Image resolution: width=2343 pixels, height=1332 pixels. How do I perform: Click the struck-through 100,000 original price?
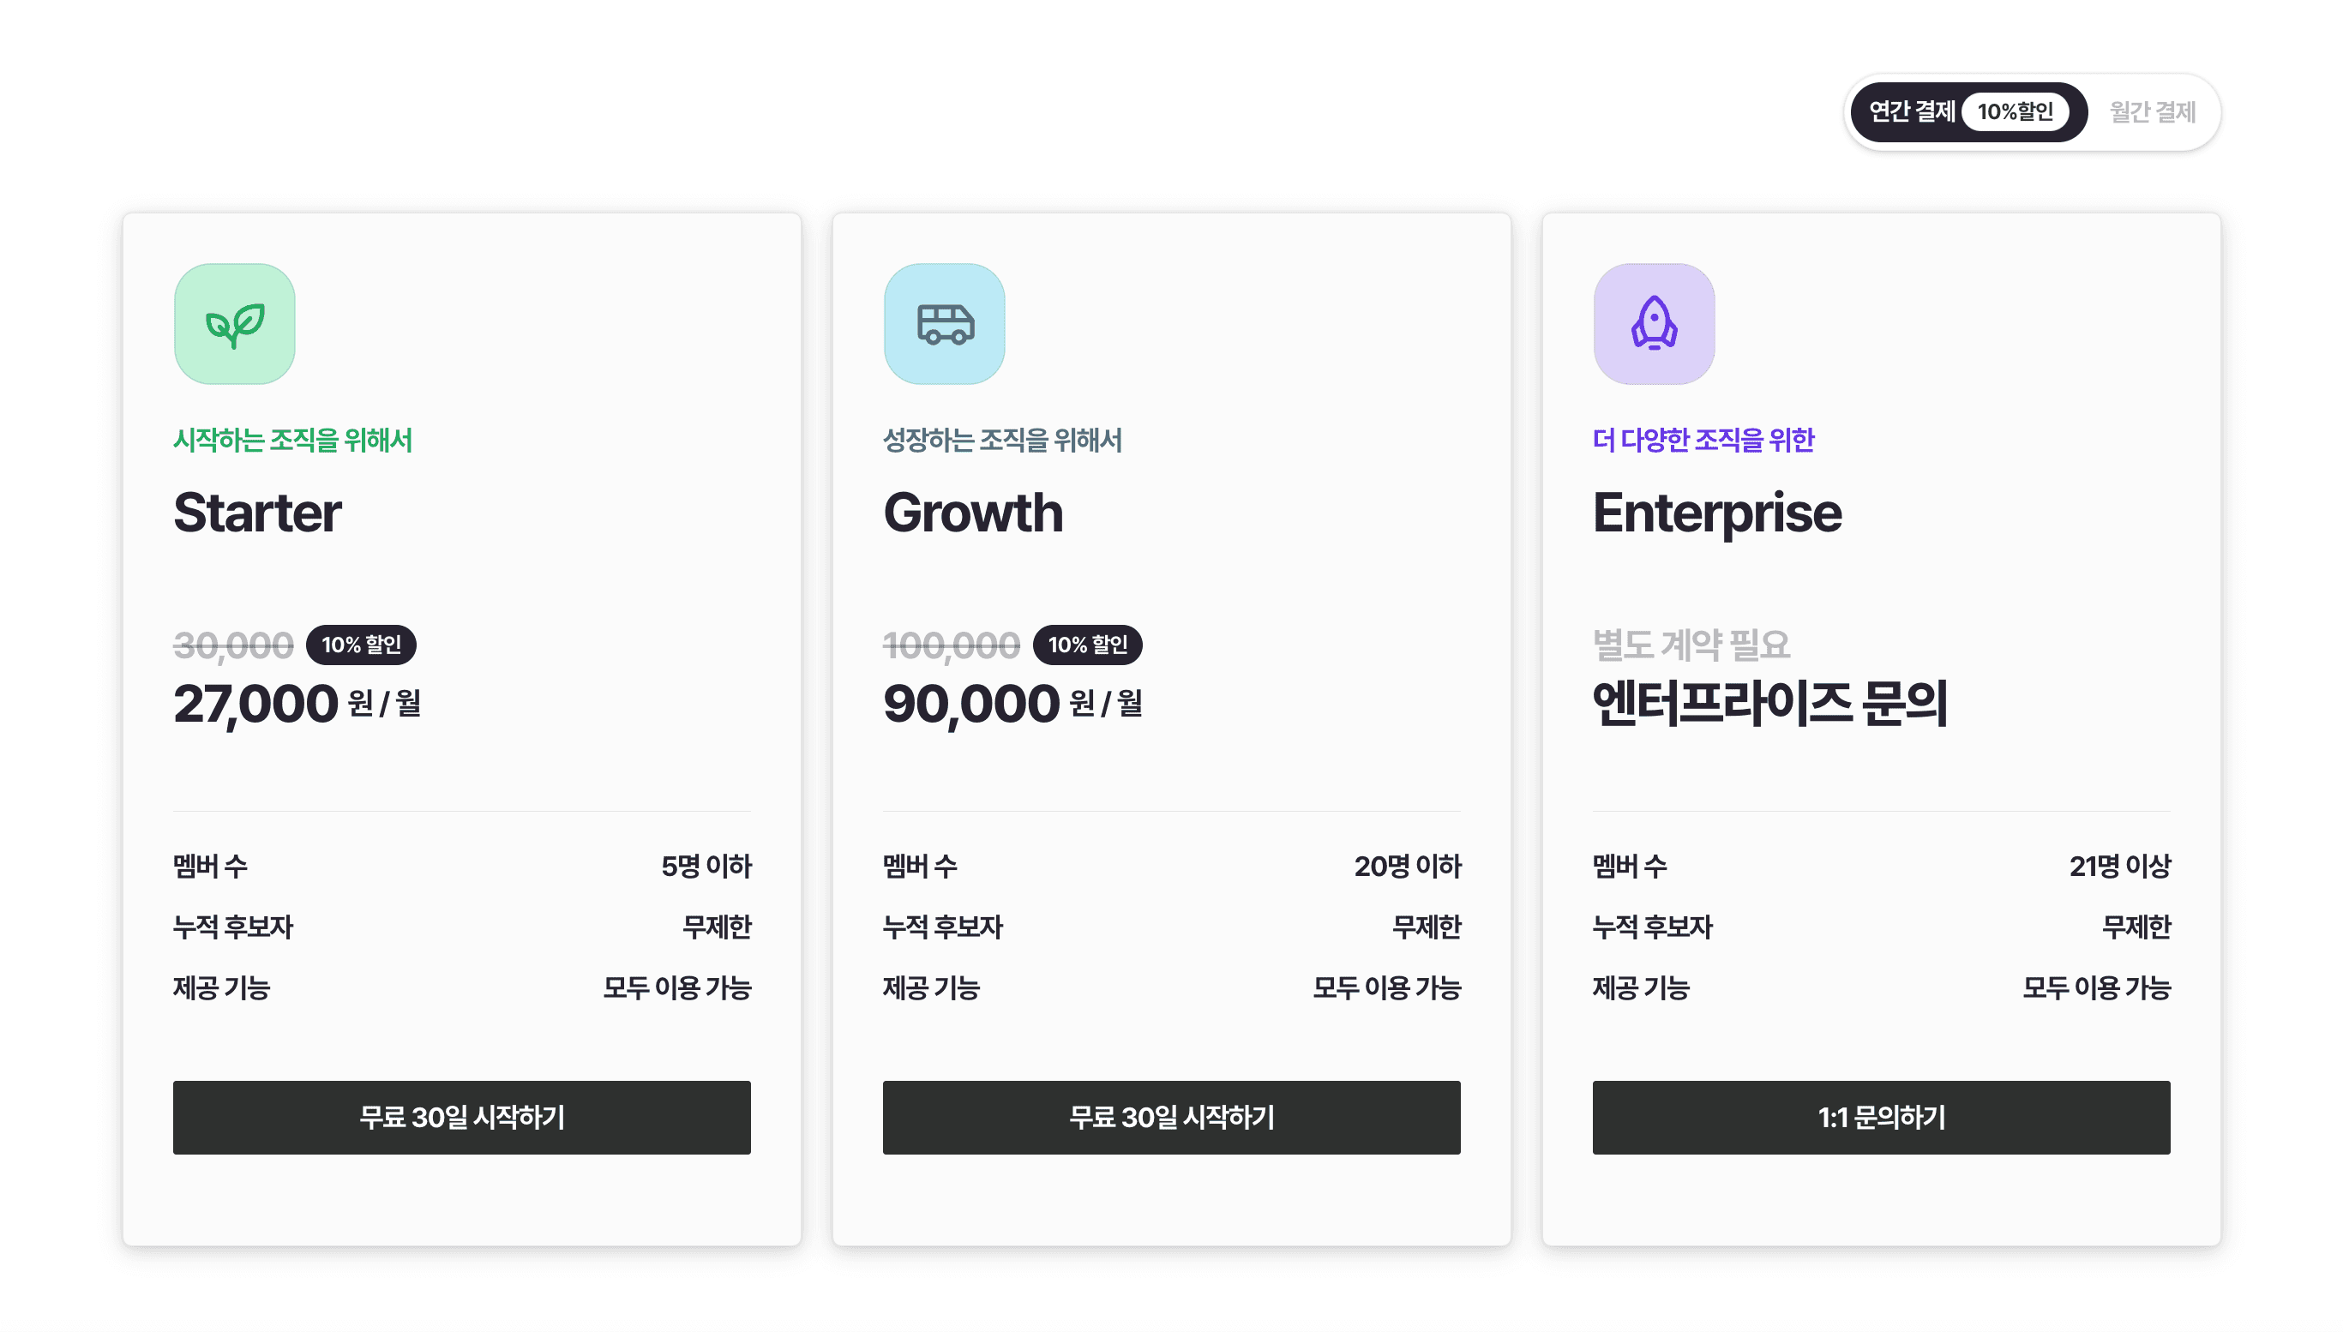[x=951, y=646]
